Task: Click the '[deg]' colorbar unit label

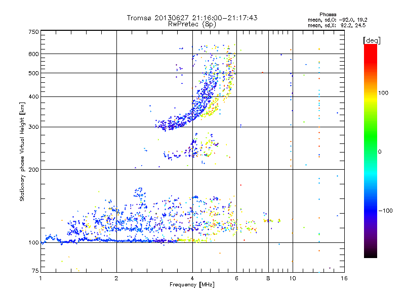Action: tap(372, 40)
